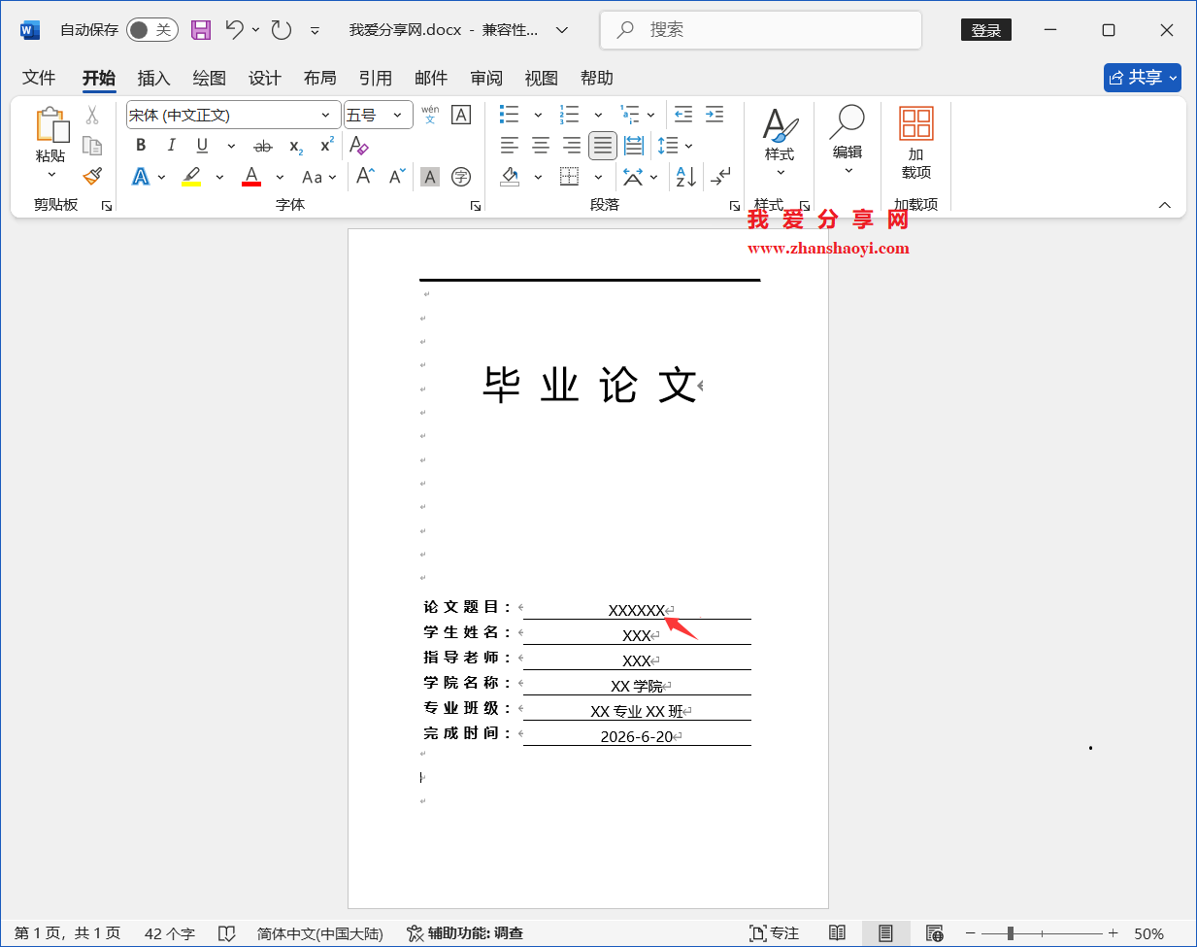Switch to 布局 tab
This screenshot has height=947, width=1197.
coord(319,78)
